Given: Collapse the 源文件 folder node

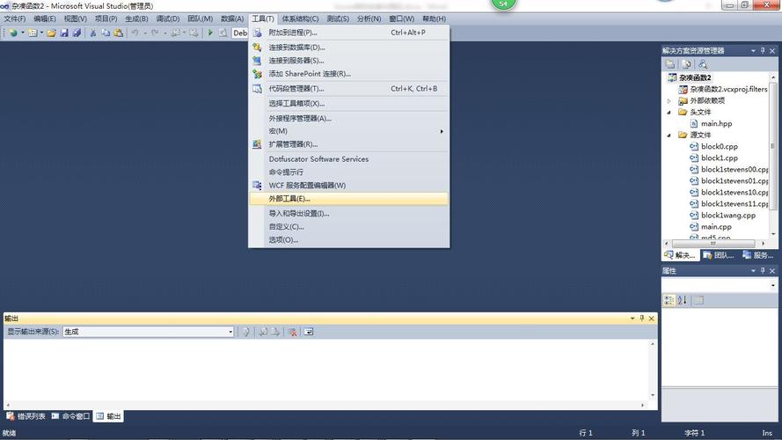Looking at the screenshot, I should 669,136.
